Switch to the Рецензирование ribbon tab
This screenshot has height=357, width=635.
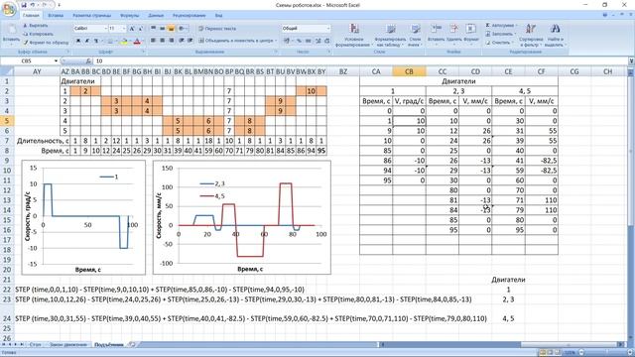tap(190, 16)
